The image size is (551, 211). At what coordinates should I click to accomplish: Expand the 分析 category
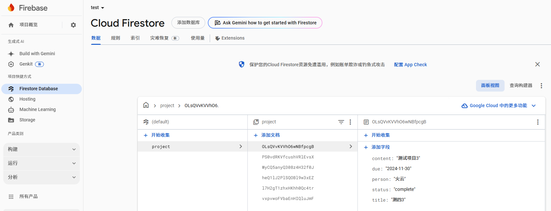[x=42, y=177]
